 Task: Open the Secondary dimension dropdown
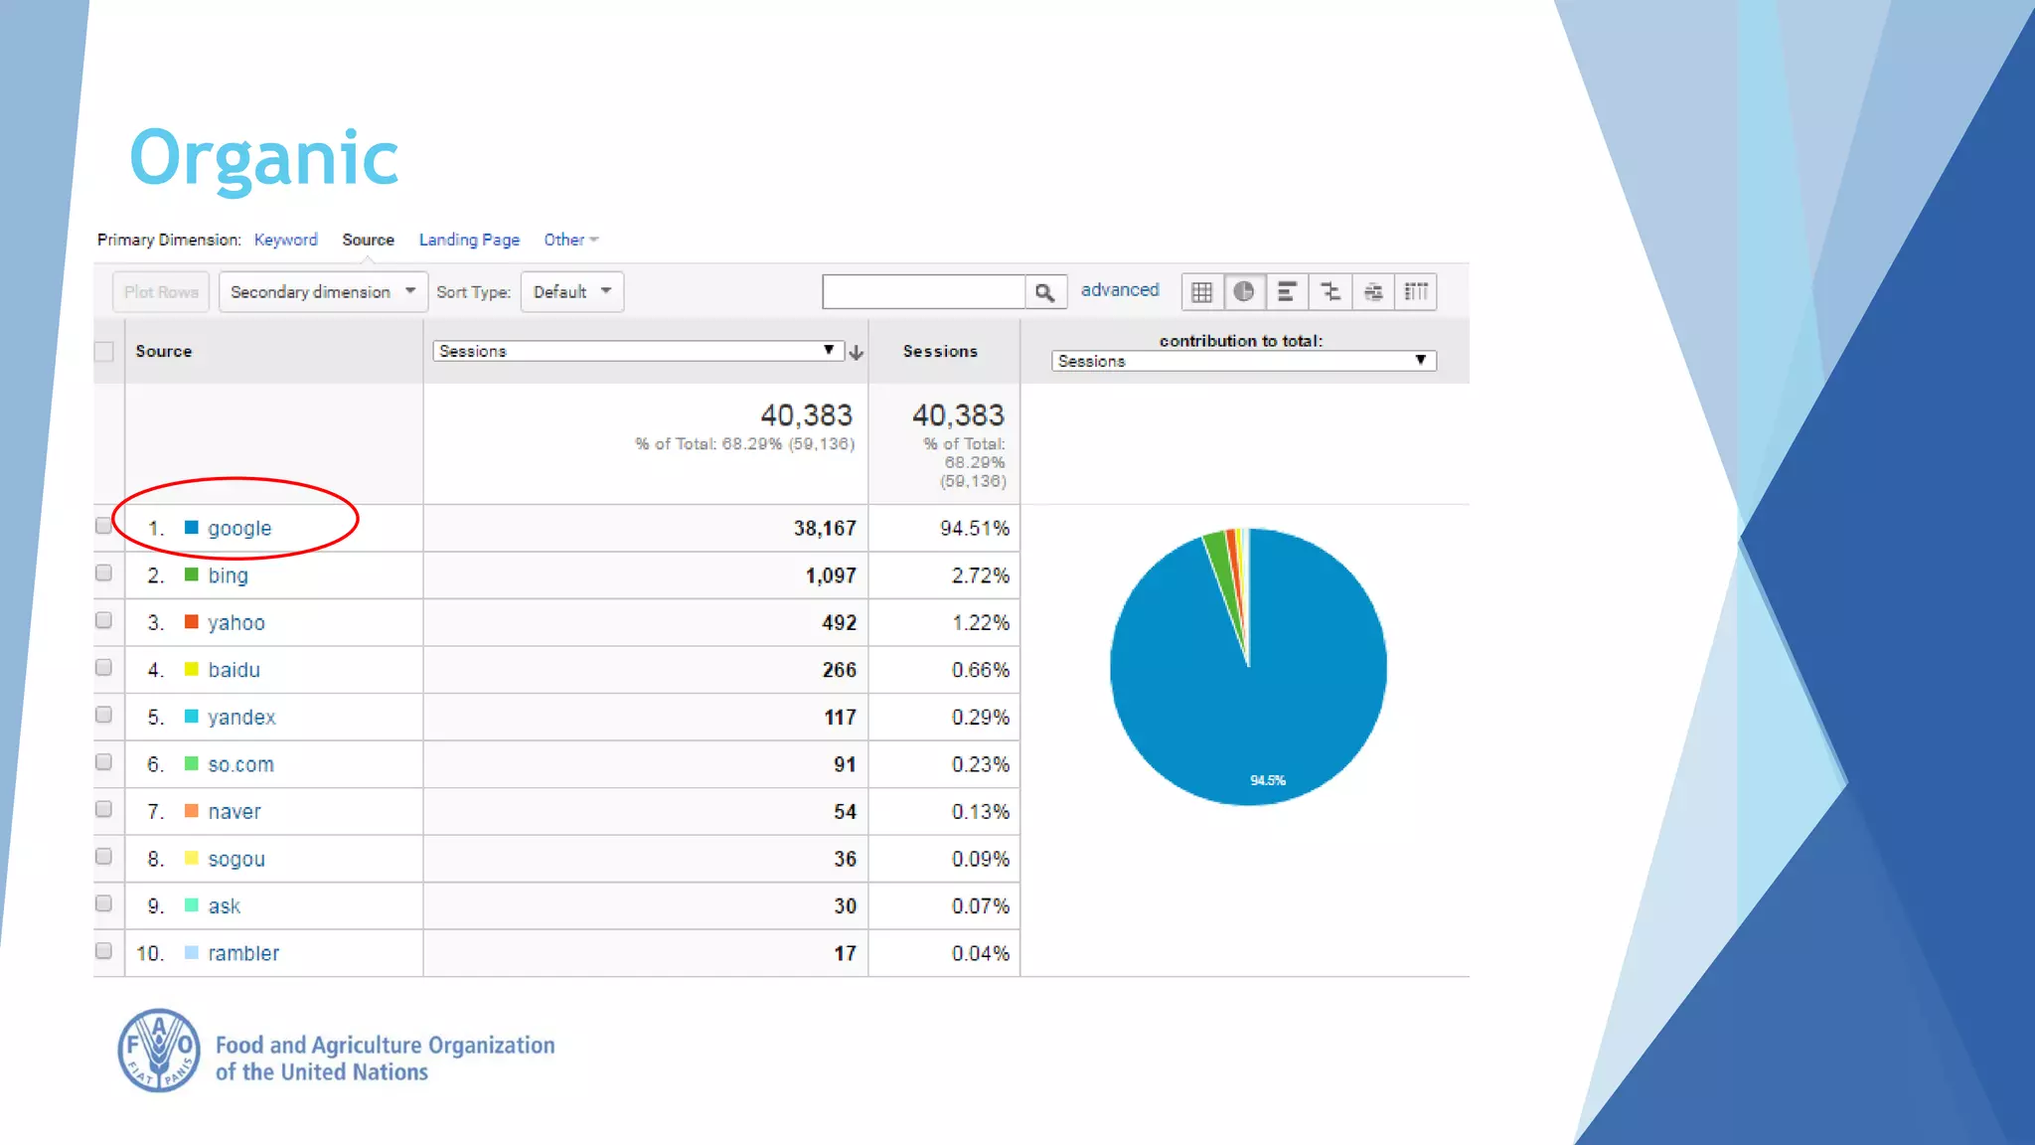[x=323, y=292]
